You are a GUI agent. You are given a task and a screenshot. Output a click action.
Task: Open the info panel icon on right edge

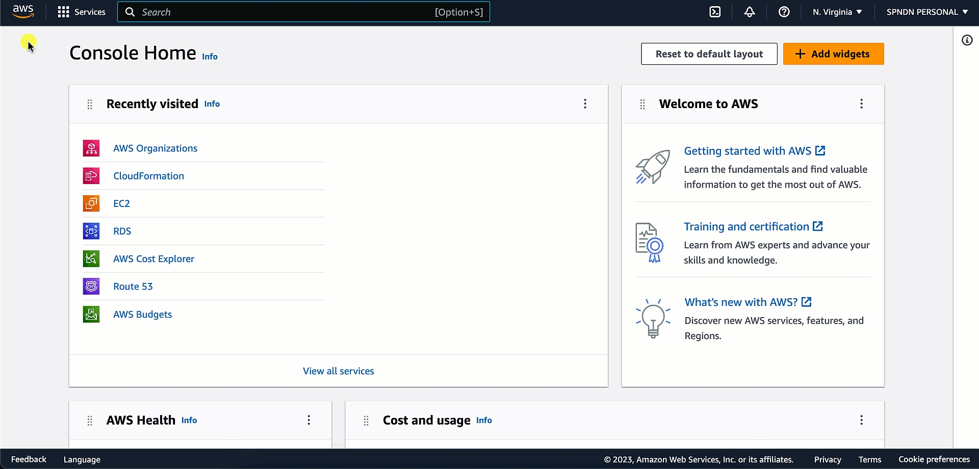[x=967, y=40]
